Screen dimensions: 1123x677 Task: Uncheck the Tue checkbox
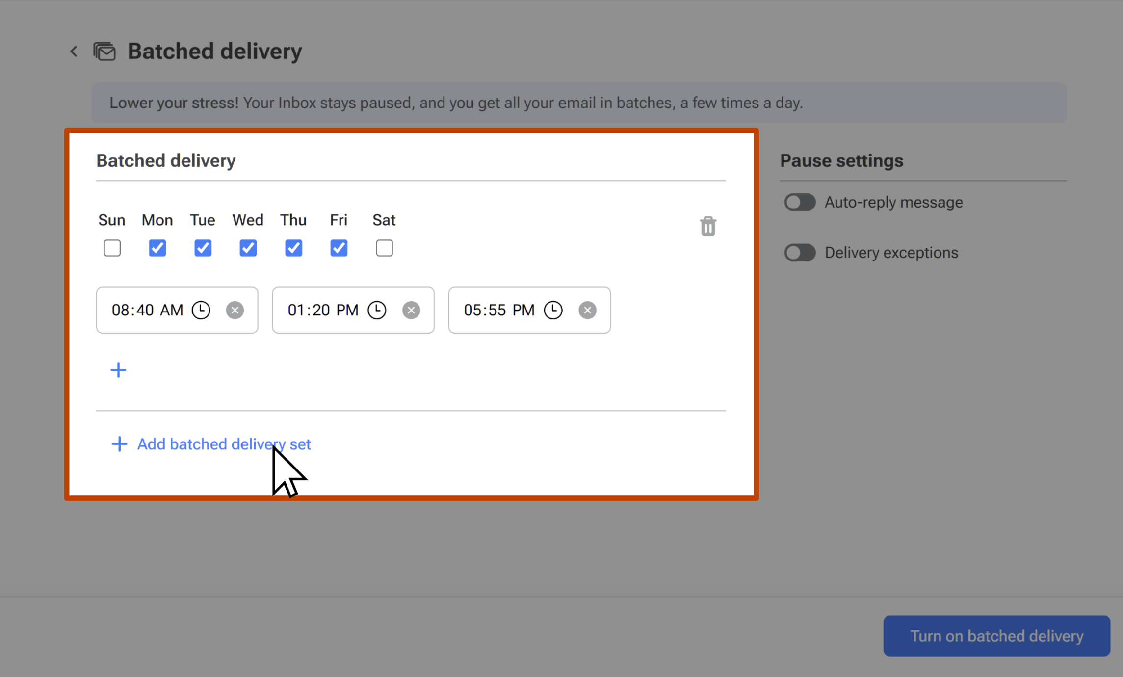click(x=203, y=248)
